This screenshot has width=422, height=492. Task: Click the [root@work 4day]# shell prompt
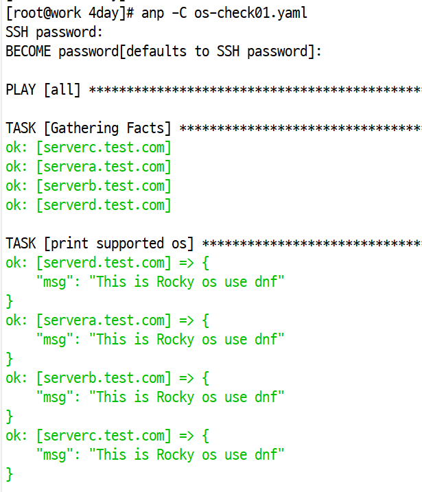(x=70, y=13)
